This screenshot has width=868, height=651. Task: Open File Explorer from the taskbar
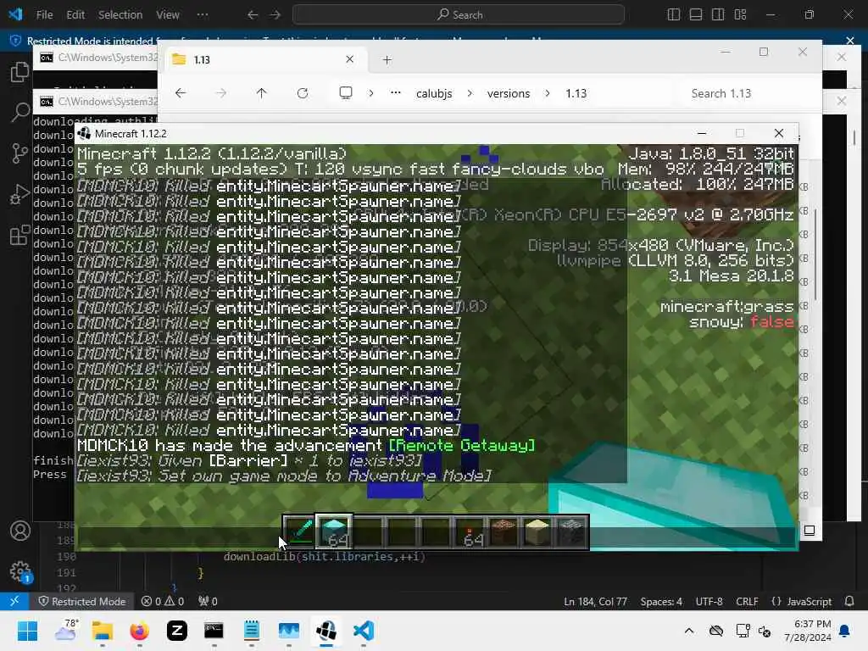[x=103, y=631]
